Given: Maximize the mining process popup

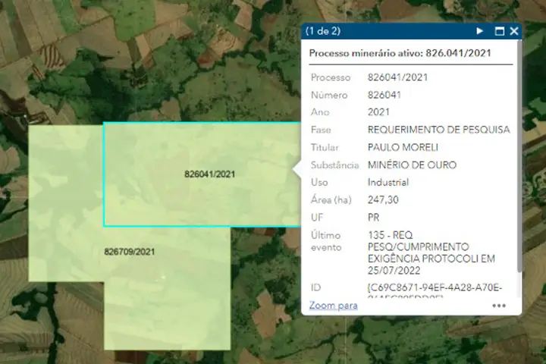Looking at the screenshot, I should [x=499, y=31].
